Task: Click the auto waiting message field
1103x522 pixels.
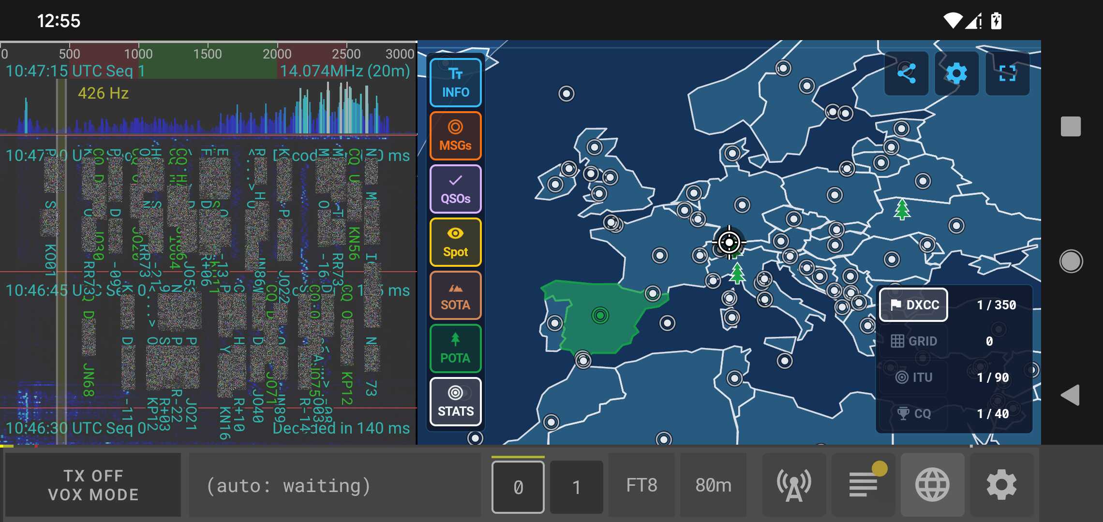Action: 335,485
